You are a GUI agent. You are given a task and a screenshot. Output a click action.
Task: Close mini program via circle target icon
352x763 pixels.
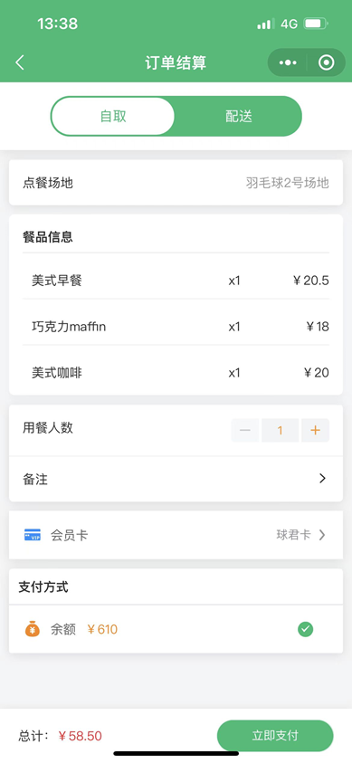[327, 62]
